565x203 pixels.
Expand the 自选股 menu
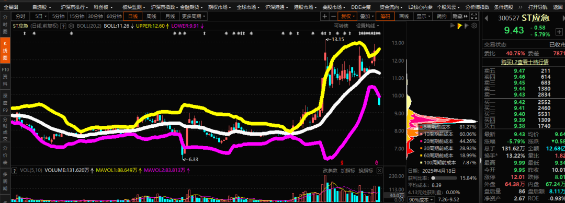coord(41,7)
